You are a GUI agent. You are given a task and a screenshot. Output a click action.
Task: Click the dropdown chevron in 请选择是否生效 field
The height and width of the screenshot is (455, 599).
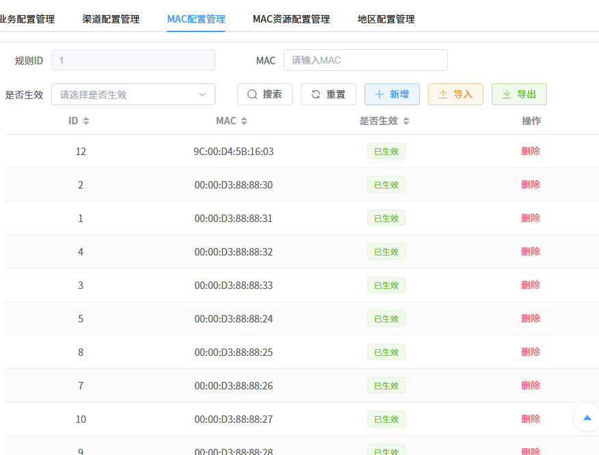(204, 94)
